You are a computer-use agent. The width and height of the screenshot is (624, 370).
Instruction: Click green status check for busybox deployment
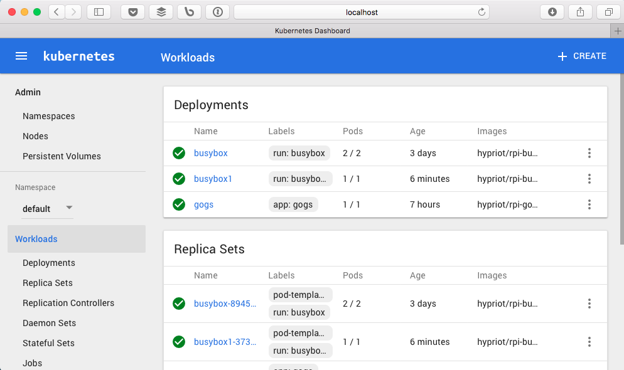click(179, 153)
